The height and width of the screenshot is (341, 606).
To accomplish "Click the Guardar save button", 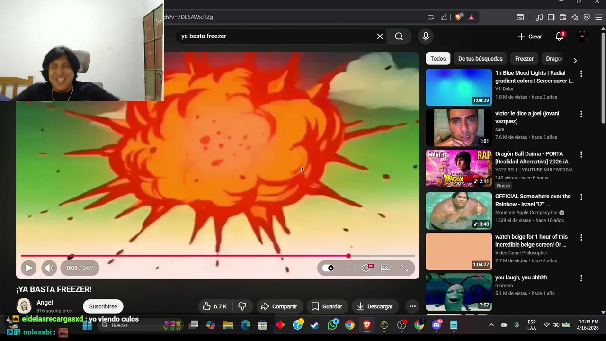I will [327, 306].
